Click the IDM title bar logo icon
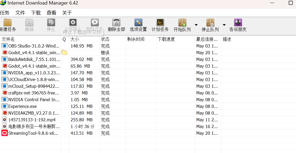The width and height of the screenshot is (296, 153). point(3,3)
